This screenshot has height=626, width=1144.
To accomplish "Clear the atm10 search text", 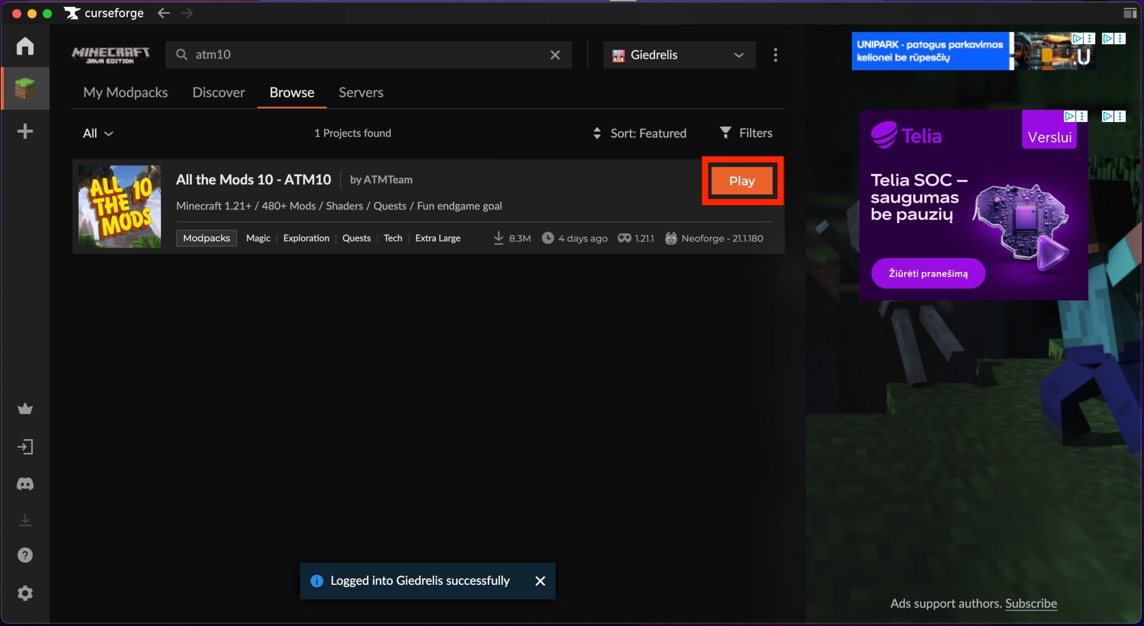I will pos(555,55).
